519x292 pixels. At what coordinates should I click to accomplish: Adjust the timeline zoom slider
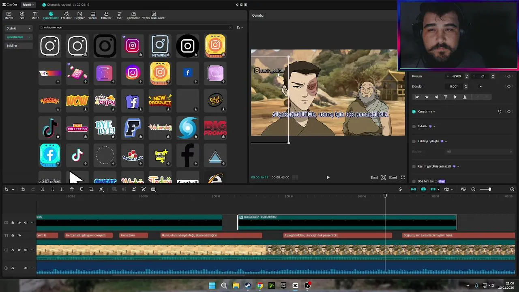pos(489,189)
